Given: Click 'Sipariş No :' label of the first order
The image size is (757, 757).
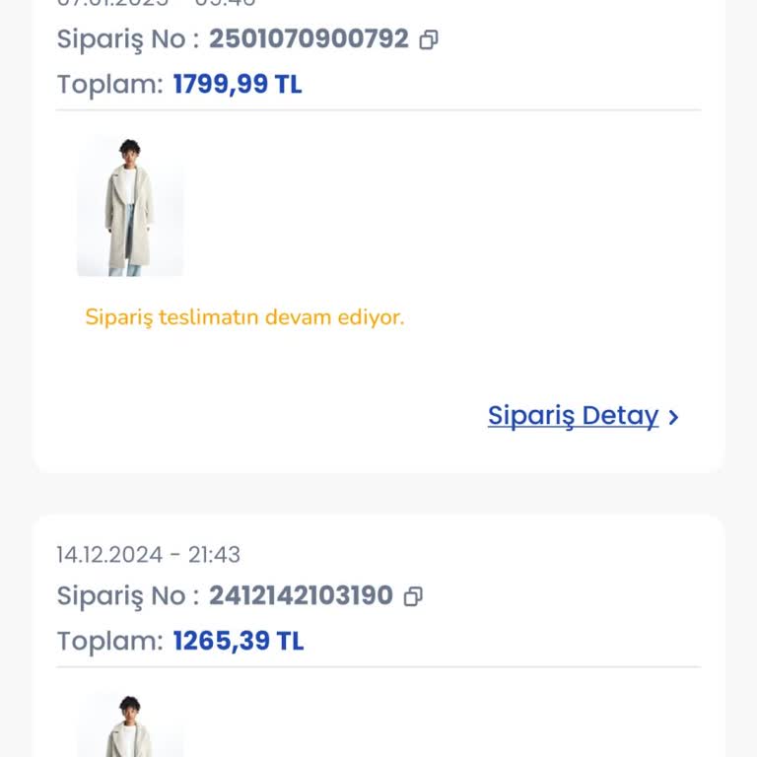Looking at the screenshot, I should [127, 39].
